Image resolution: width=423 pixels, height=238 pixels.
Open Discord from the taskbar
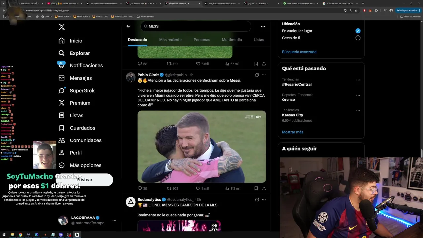coord(61,235)
